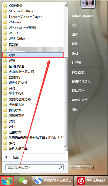Open the WinRAR folder icon
Viewport: 108px width, 186px height.
pyautogui.click(x=5, y=33)
